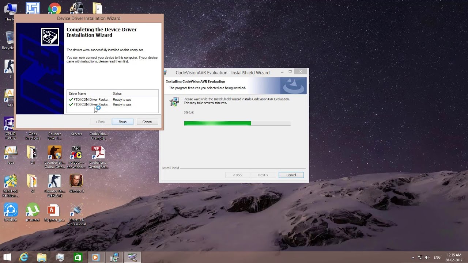This screenshot has width=468, height=263.
Task: Open the top-row desktop folder
Action: (x=97, y=9)
